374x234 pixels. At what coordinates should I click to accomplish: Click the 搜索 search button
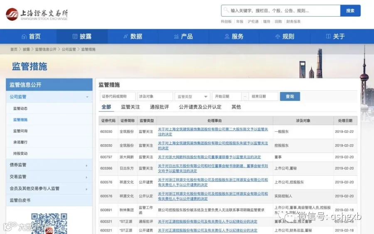[x=350, y=11]
